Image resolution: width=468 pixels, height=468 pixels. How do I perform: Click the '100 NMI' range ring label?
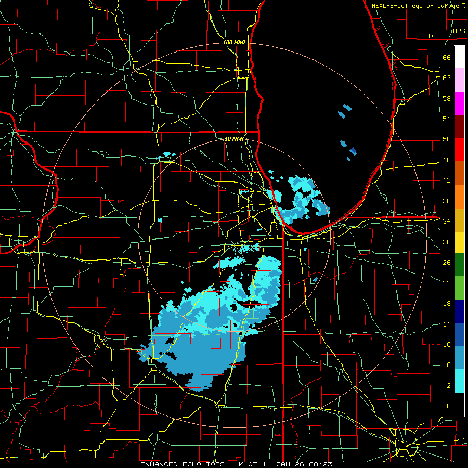pos(234,42)
